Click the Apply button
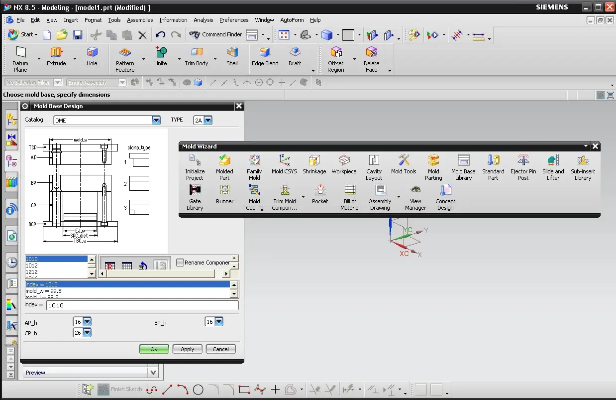Viewport: 616px width, 400px height. [x=187, y=349]
